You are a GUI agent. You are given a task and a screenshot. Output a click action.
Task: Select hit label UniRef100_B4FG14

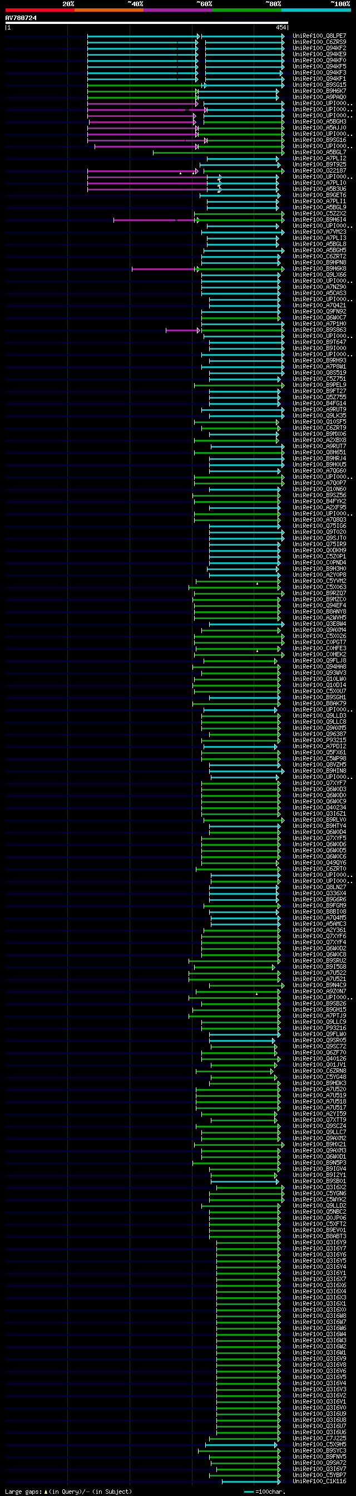click(319, 403)
